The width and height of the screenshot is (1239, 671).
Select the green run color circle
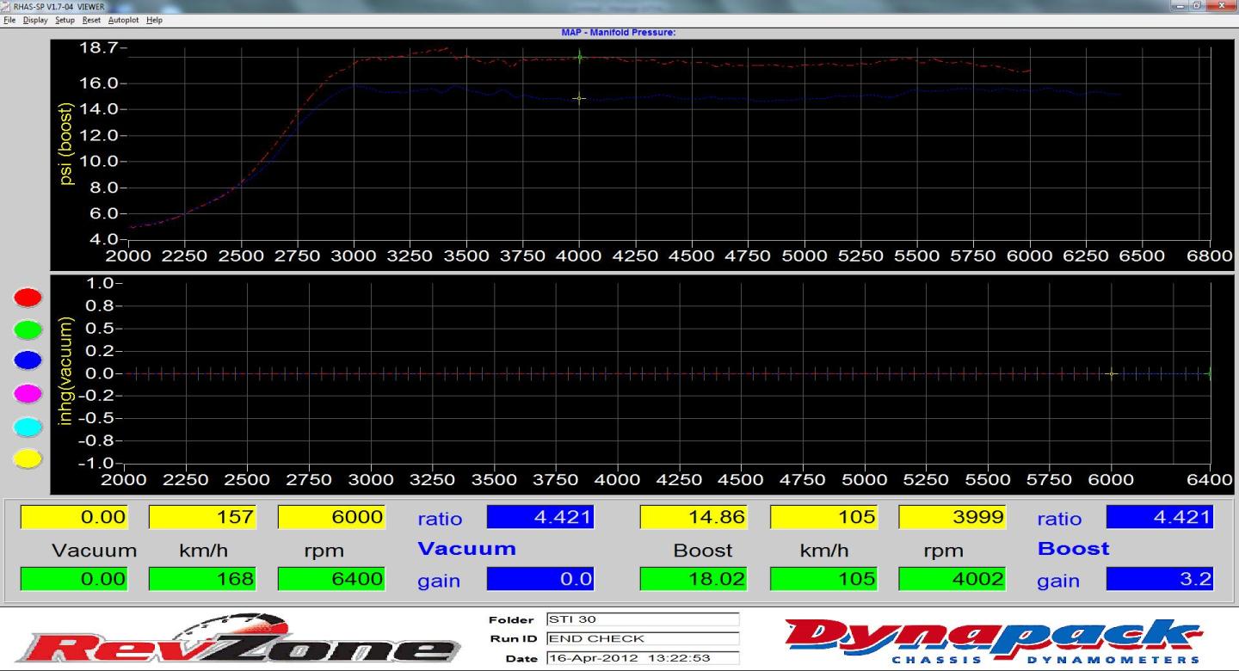click(x=28, y=329)
